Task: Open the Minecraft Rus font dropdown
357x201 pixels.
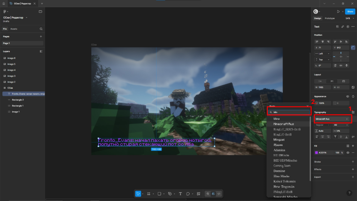Action: (x=332, y=119)
